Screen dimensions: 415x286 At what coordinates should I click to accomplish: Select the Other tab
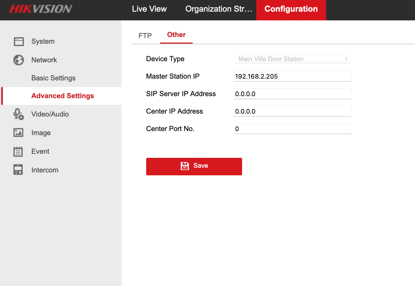click(176, 35)
